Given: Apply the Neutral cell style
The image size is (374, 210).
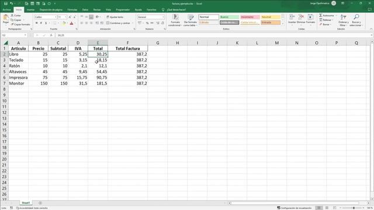Looking at the screenshot, I should [x=271, y=17].
